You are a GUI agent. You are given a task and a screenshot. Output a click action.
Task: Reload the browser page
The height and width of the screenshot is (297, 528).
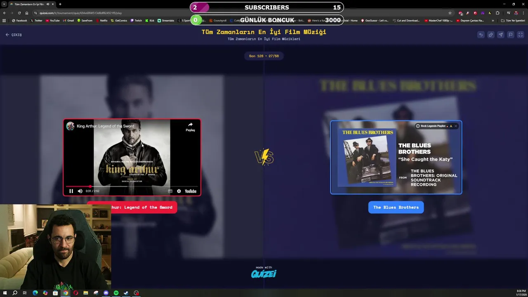(19, 13)
